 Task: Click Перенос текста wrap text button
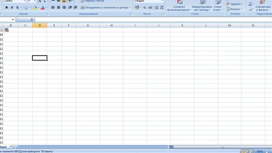(x=92, y=1)
